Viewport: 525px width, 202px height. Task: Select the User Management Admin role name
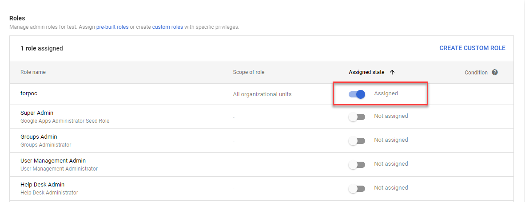point(53,161)
